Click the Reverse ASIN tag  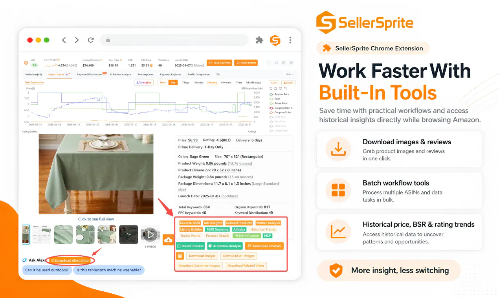[190, 223]
